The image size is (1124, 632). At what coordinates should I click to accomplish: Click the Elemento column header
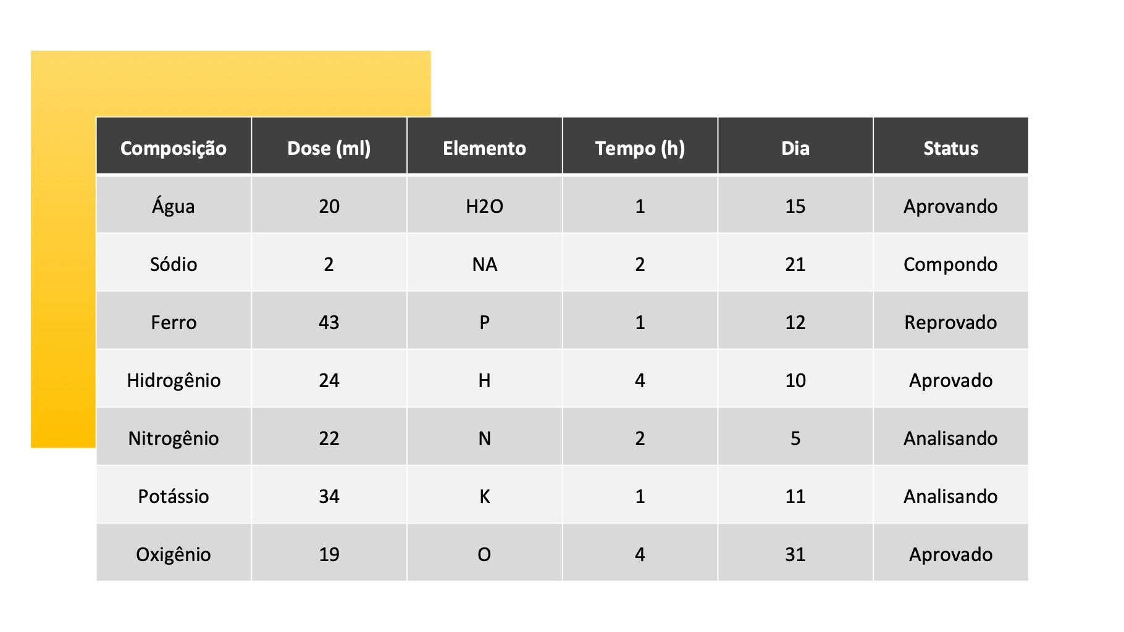[x=484, y=148]
